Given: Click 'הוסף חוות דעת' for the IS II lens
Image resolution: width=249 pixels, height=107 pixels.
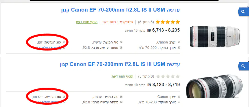Looking at the screenshot, I should 87,22.
